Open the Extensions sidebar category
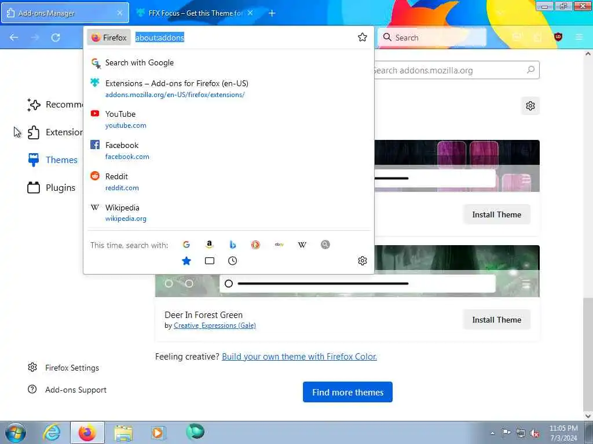Viewport: 593px width, 444px height. pyautogui.click(x=55, y=132)
